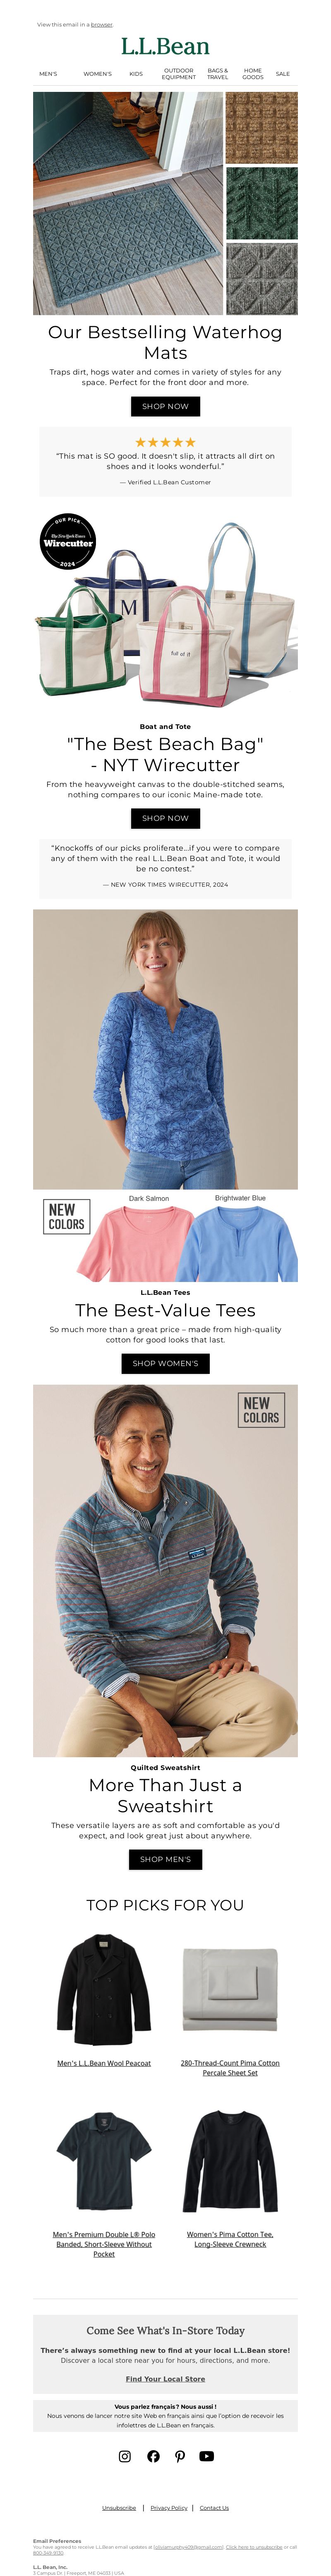Open the Pinterest social icon
This screenshot has height=2576, width=331.
coord(180,2455)
